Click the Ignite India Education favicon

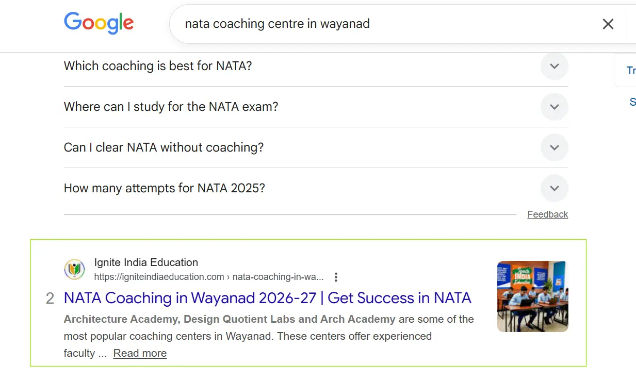point(74,269)
